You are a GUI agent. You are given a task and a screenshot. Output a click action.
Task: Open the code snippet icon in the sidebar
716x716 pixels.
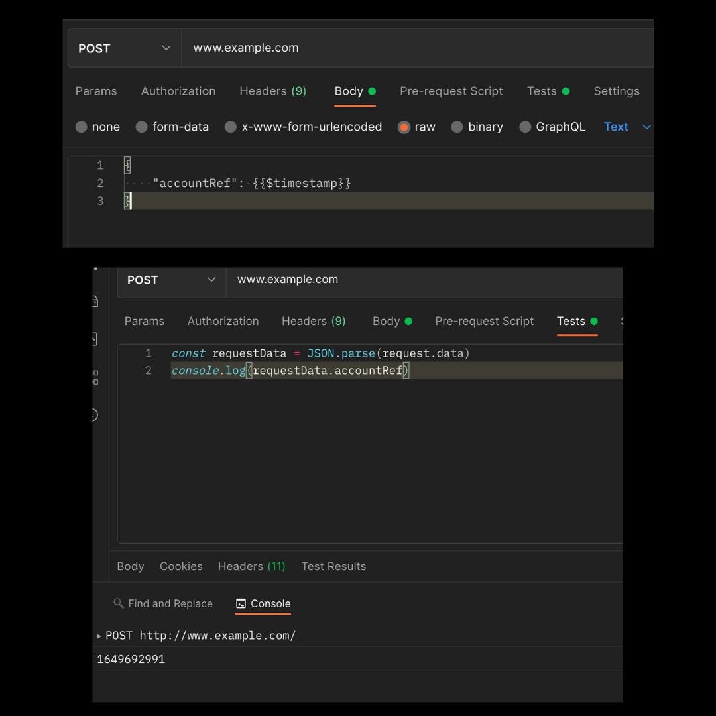[95, 338]
